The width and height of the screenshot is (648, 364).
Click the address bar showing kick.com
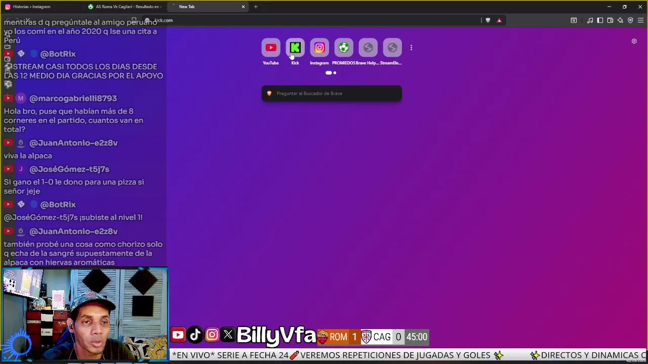pyautogui.click(x=314, y=20)
